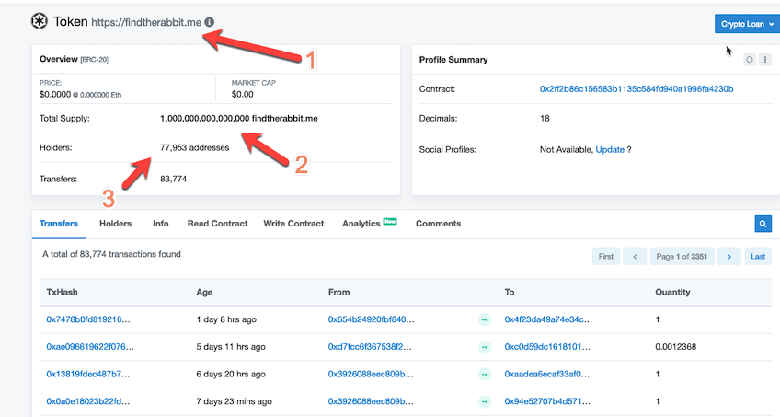The height and width of the screenshot is (417, 780).
Task: Click the ERC-20 label in Overview header
Action: [95, 59]
